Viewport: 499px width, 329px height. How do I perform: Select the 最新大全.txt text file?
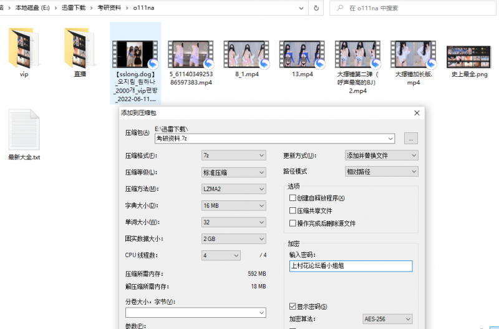pos(24,131)
